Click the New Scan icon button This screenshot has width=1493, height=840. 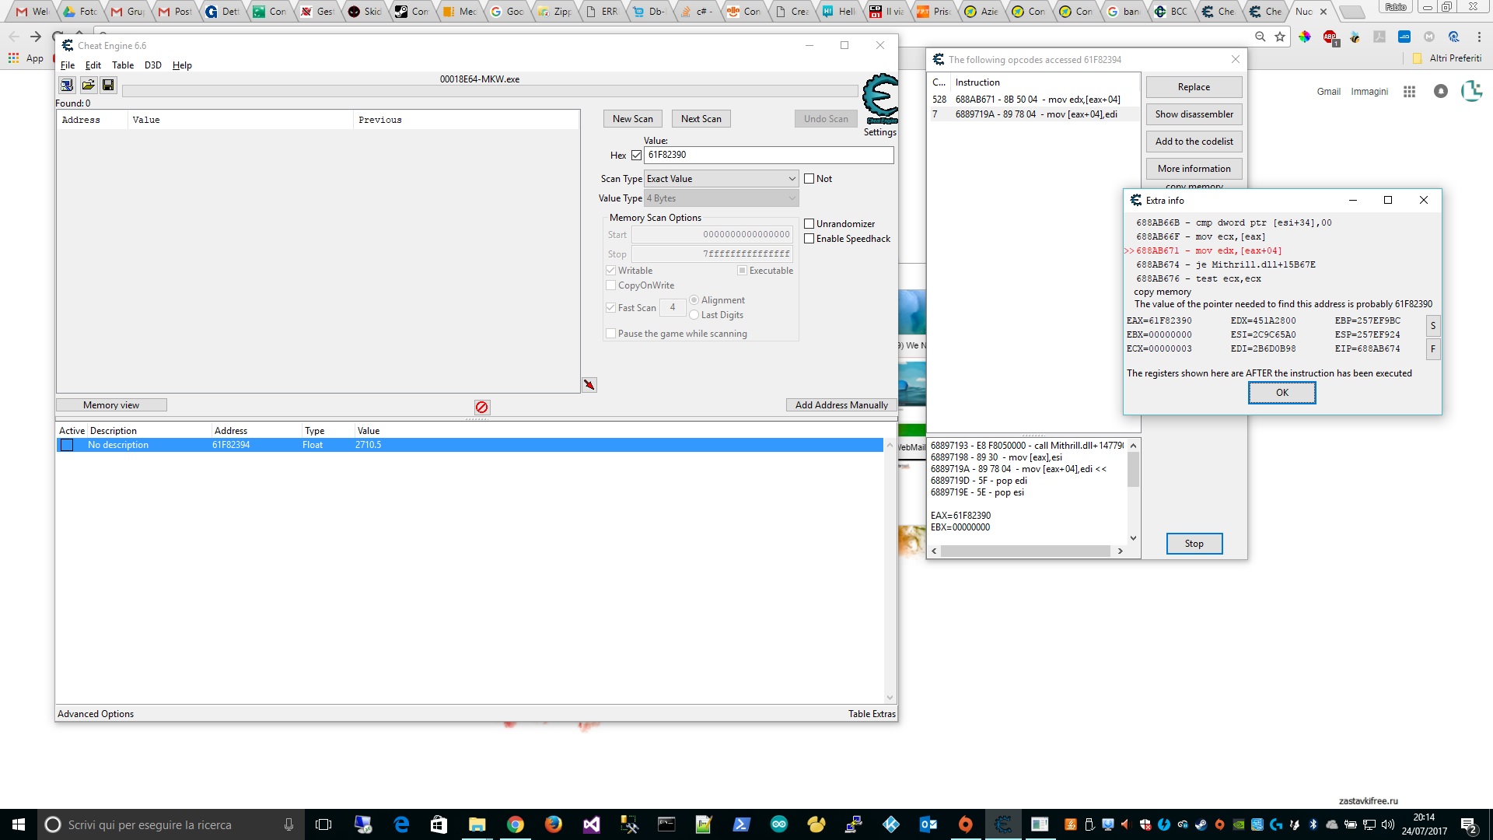631,118
